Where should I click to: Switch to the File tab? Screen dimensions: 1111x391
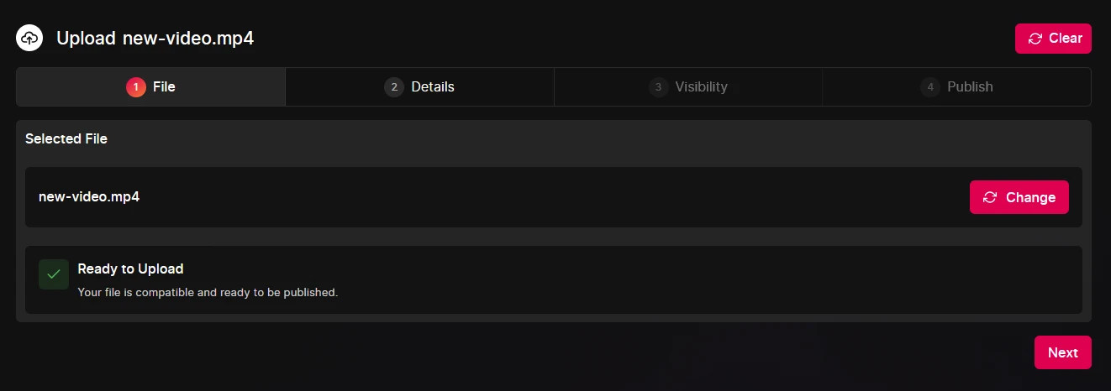[164, 86]
